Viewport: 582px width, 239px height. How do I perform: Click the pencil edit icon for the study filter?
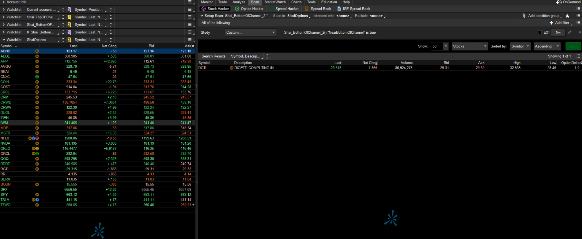click(569, 32)
